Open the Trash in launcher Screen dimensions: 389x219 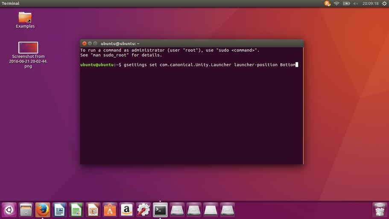380,210
